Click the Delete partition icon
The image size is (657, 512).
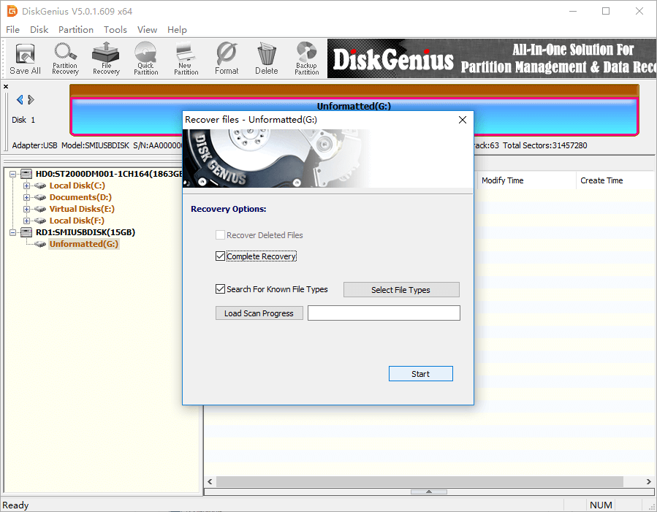tap(267, 59)
